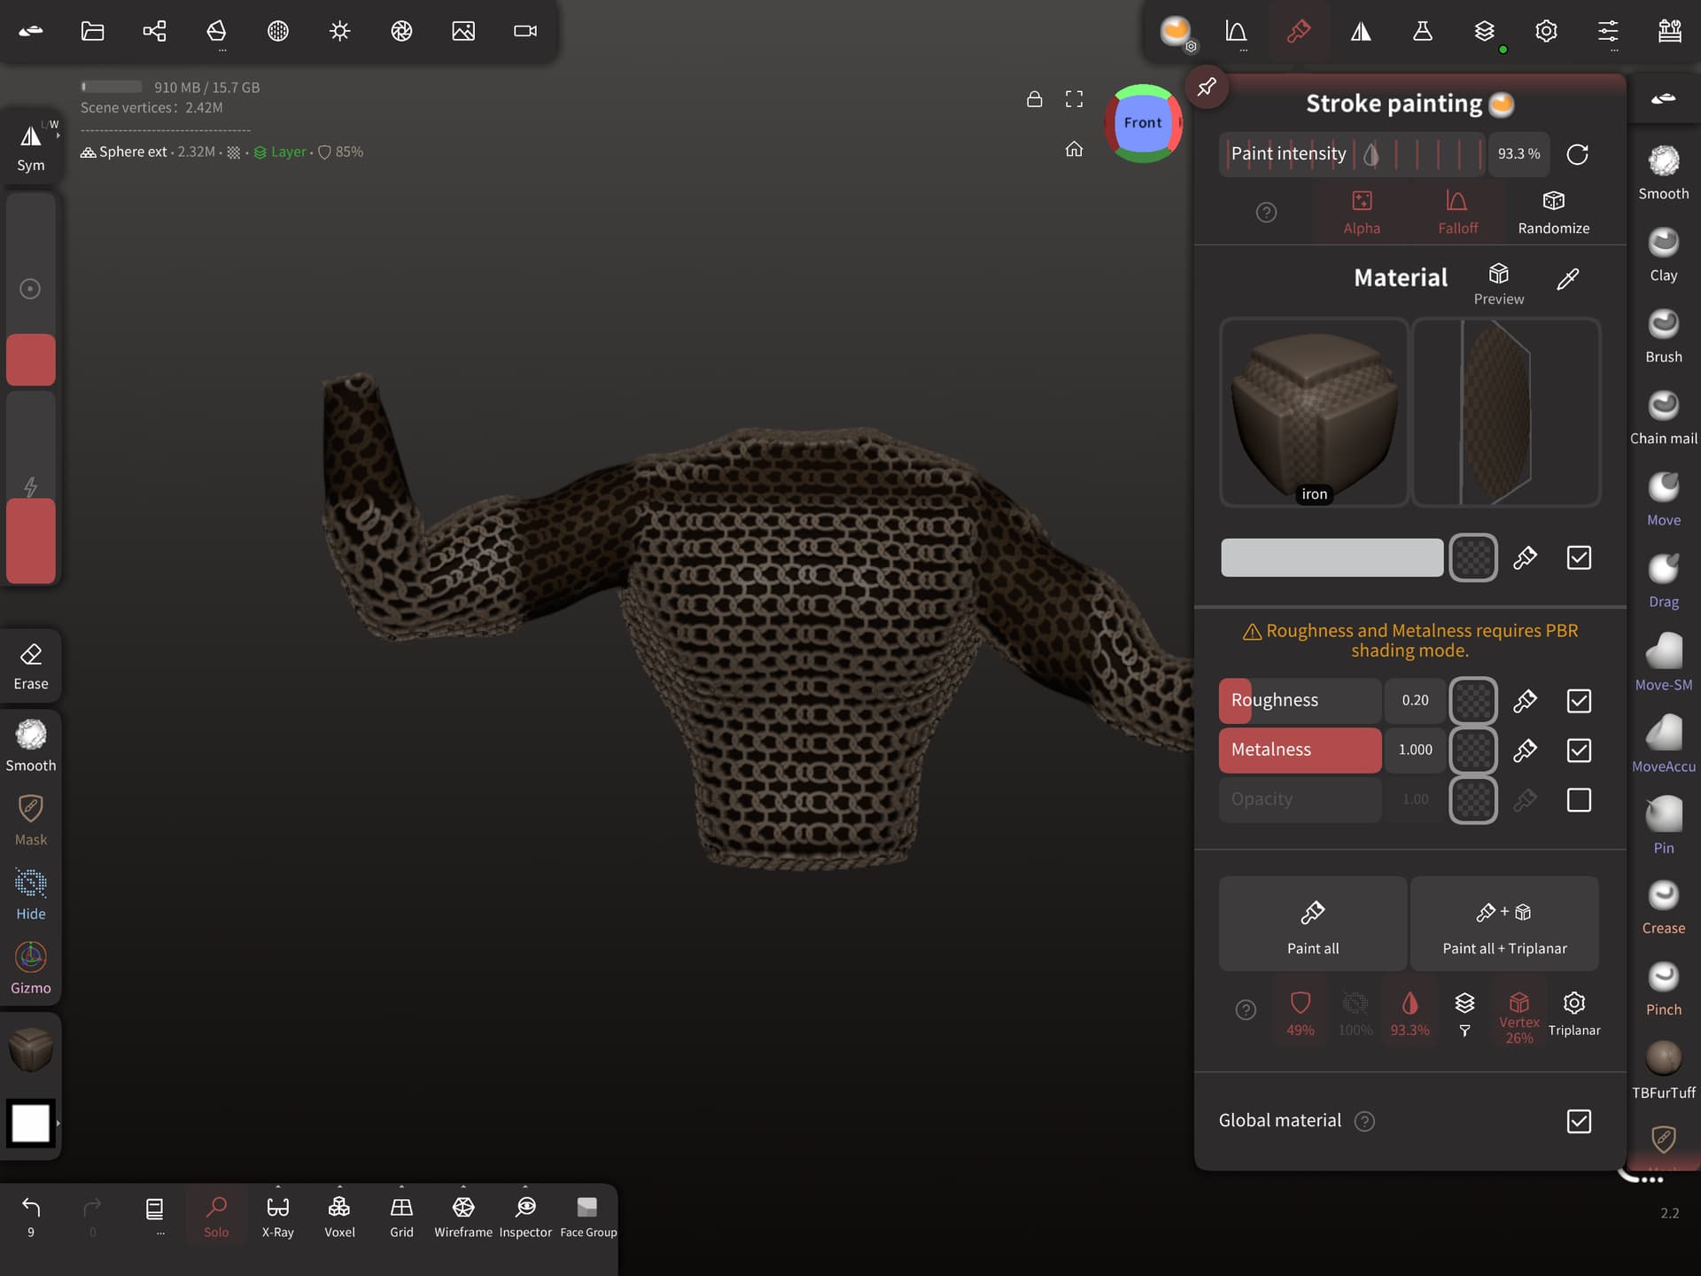The height and width of the screenshot is (1276, 1701).
Task: Pick the white color swatch for painting
Action: pyautogui.click(x=29, y=1123)
